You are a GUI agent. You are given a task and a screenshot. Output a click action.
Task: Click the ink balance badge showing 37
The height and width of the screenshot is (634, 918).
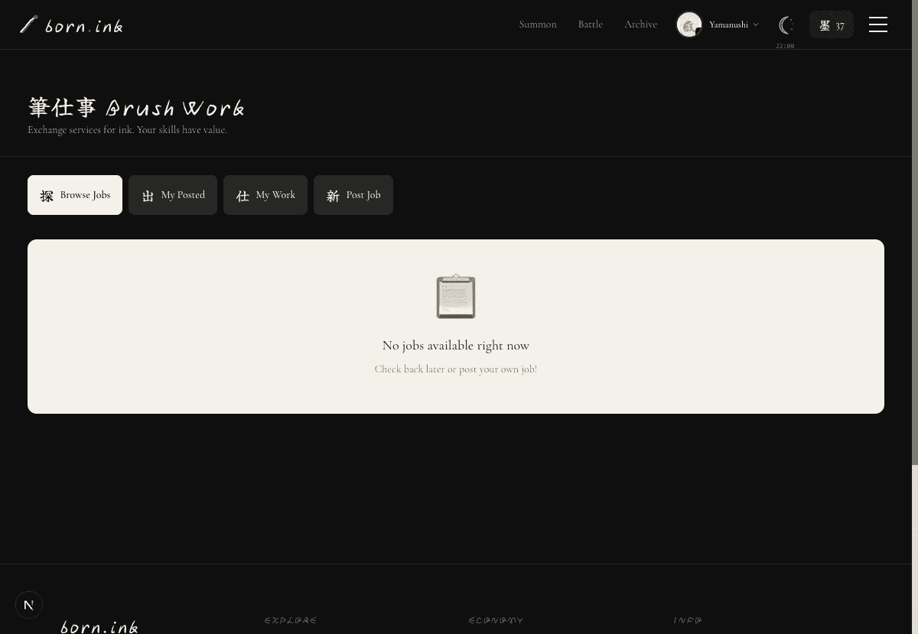pyautogui.click(x=831, y=25)
